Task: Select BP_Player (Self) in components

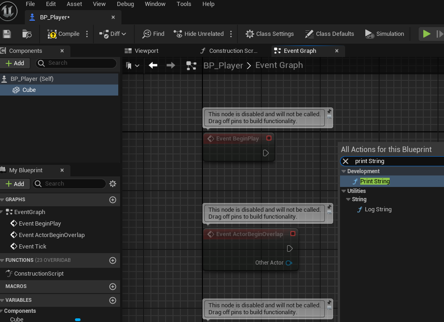Action: (x=59, y=79)
